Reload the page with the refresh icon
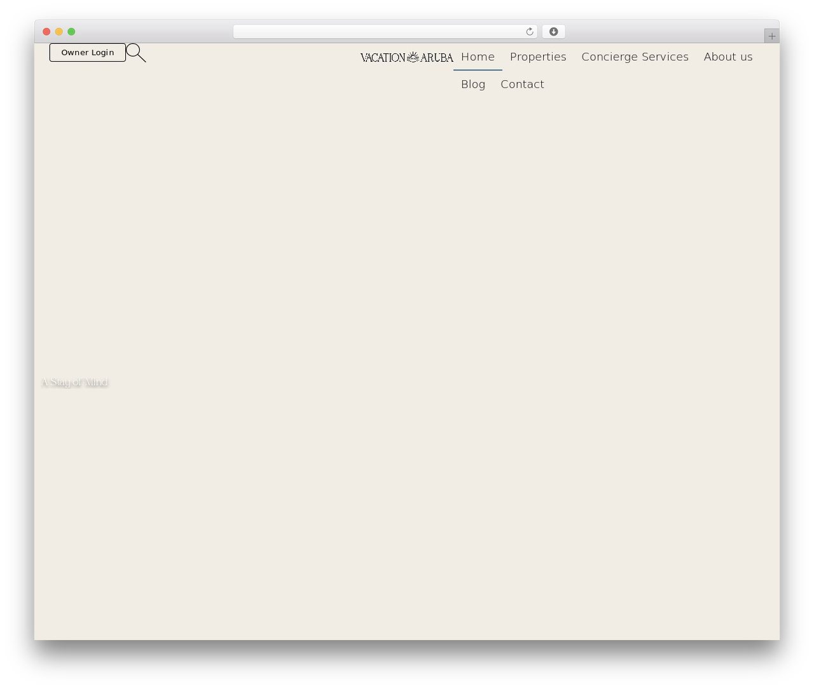Screen dimensions: 814x689 (x=529, y=32)
